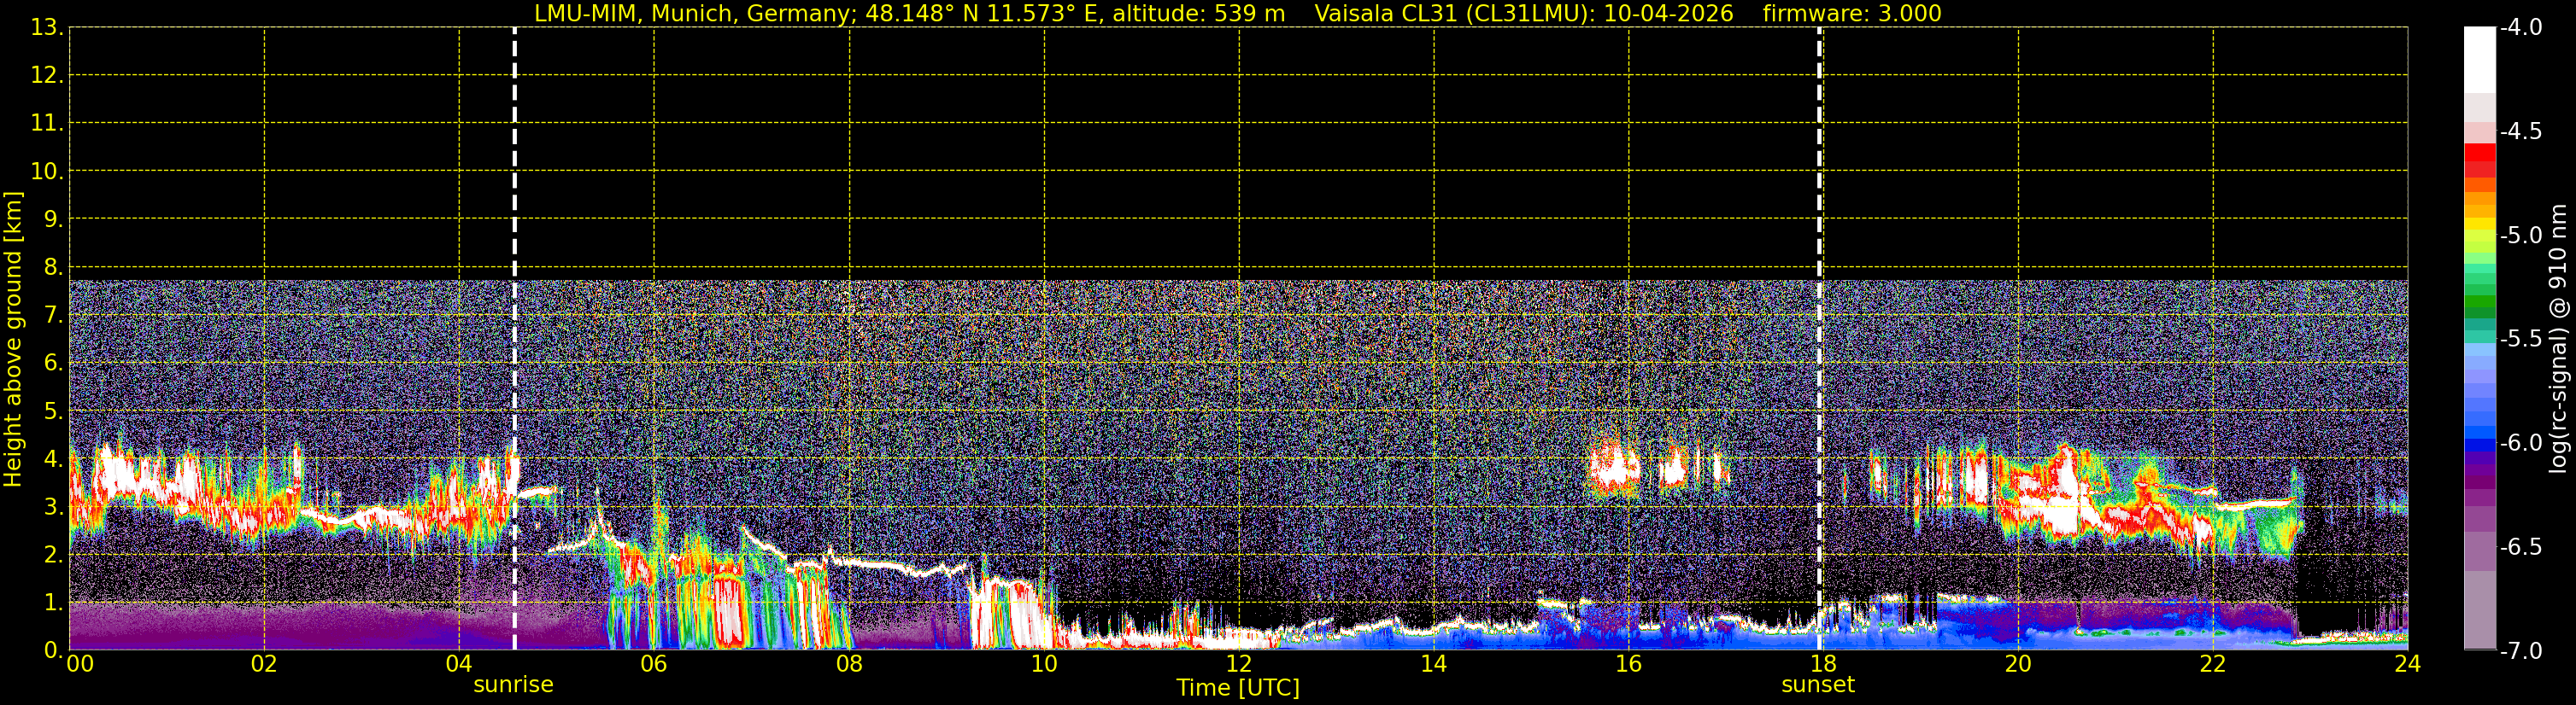The image size is (2576, 705).
Task: Click the 12 hour tick label on time axis
Action: (x=1238, y=664)
